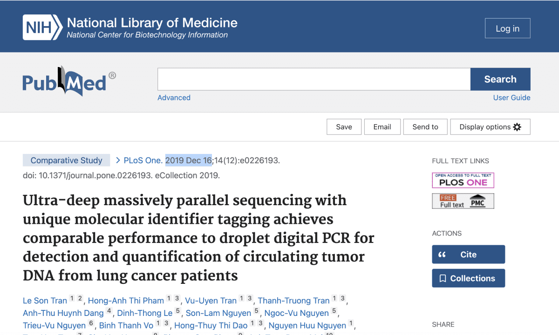Screen dimensions: 559x335
Task: Open the Send to dropdown
Action: coord(425,127)
